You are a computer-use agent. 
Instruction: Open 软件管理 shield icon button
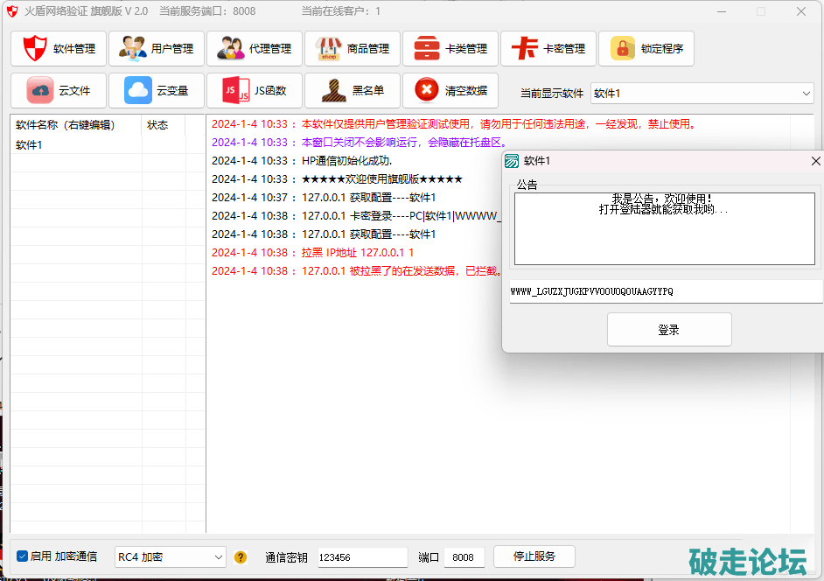tap(59, 49)
